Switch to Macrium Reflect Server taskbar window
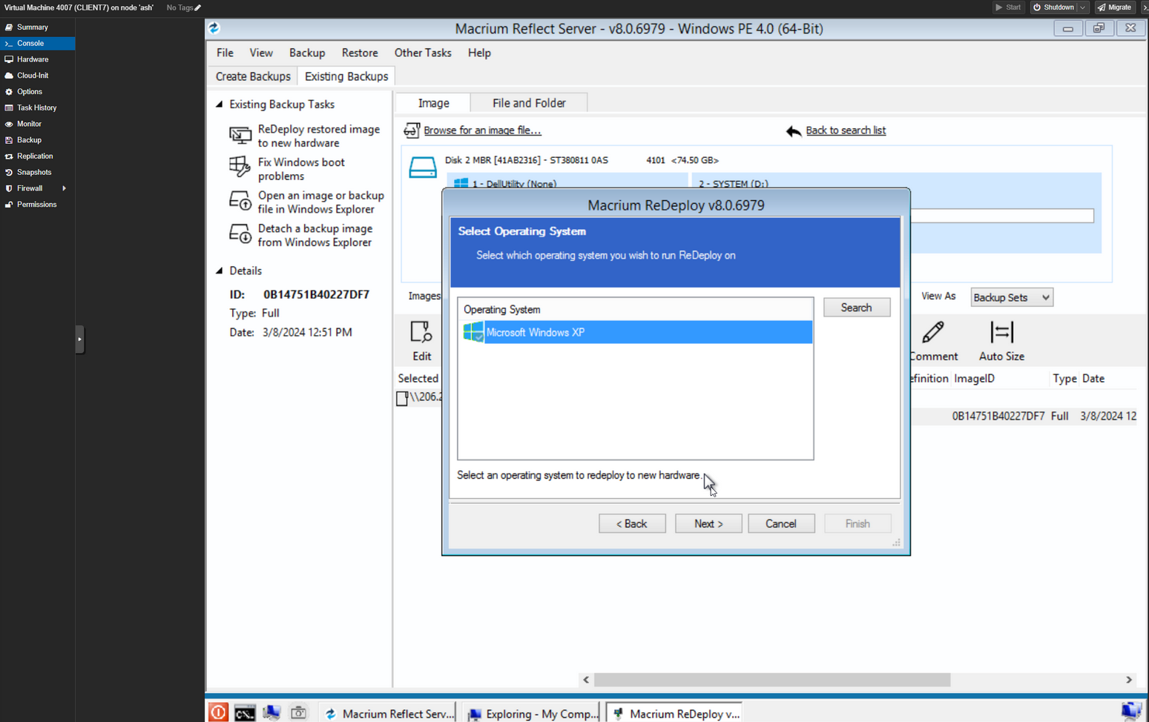This screenshot has width=1149, height=722. coord(389,713)
